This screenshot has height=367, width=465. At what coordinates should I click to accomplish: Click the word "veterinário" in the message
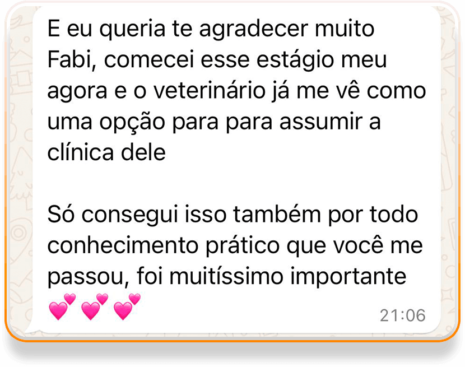click(x=210, y=91)
